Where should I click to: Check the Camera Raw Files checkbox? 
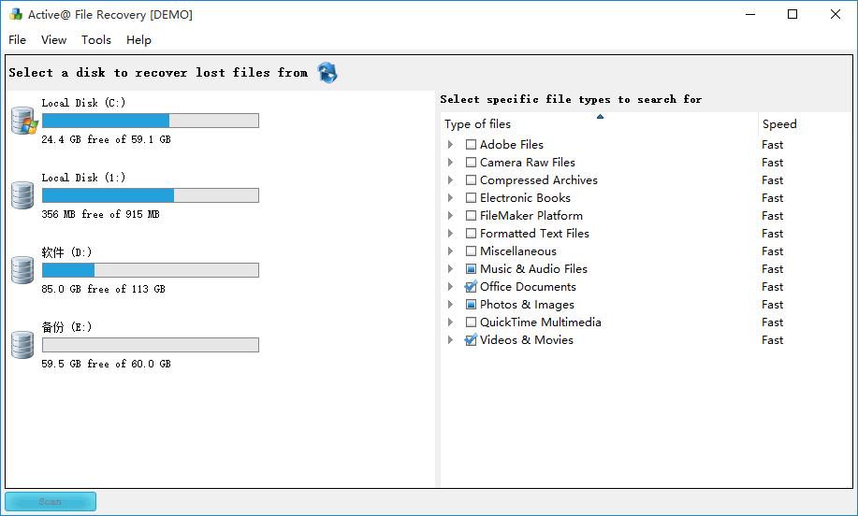point(471,163)
